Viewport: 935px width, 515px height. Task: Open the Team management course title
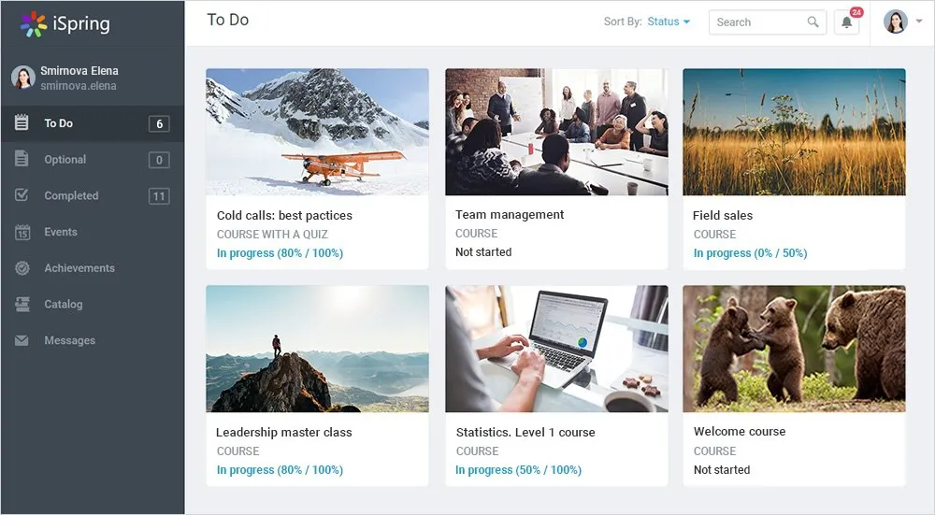click(x=510, y=215)
